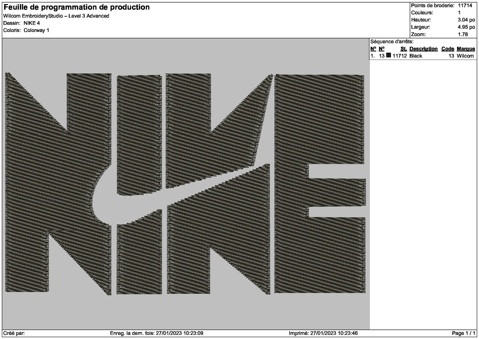Select the "Wilcom" brand cell

[465, 56]
